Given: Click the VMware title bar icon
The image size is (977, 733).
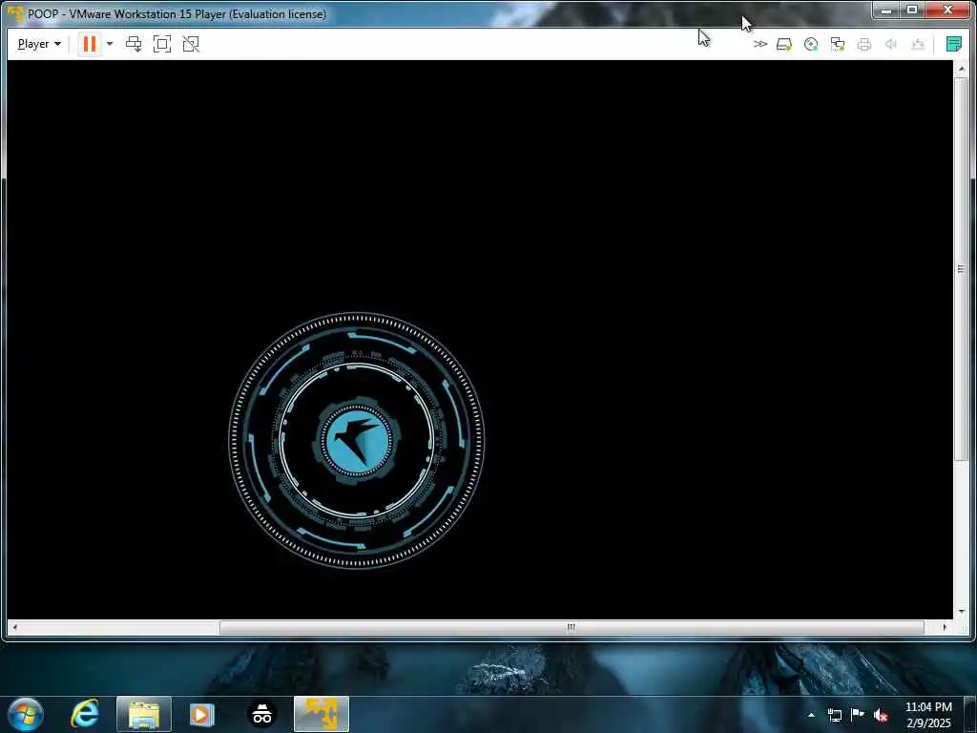Looking at the screenshot, I should tap(15, 13).
